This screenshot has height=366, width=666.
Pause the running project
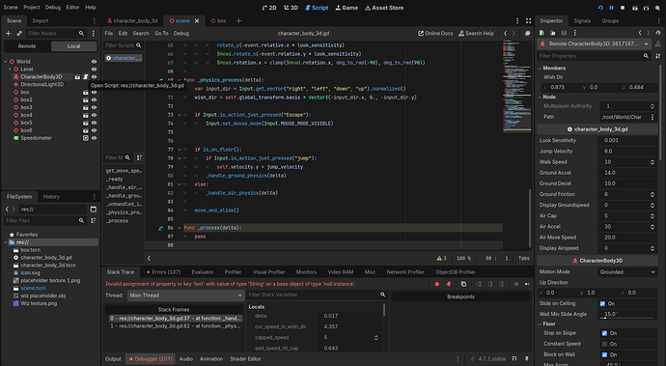point(612,8)
